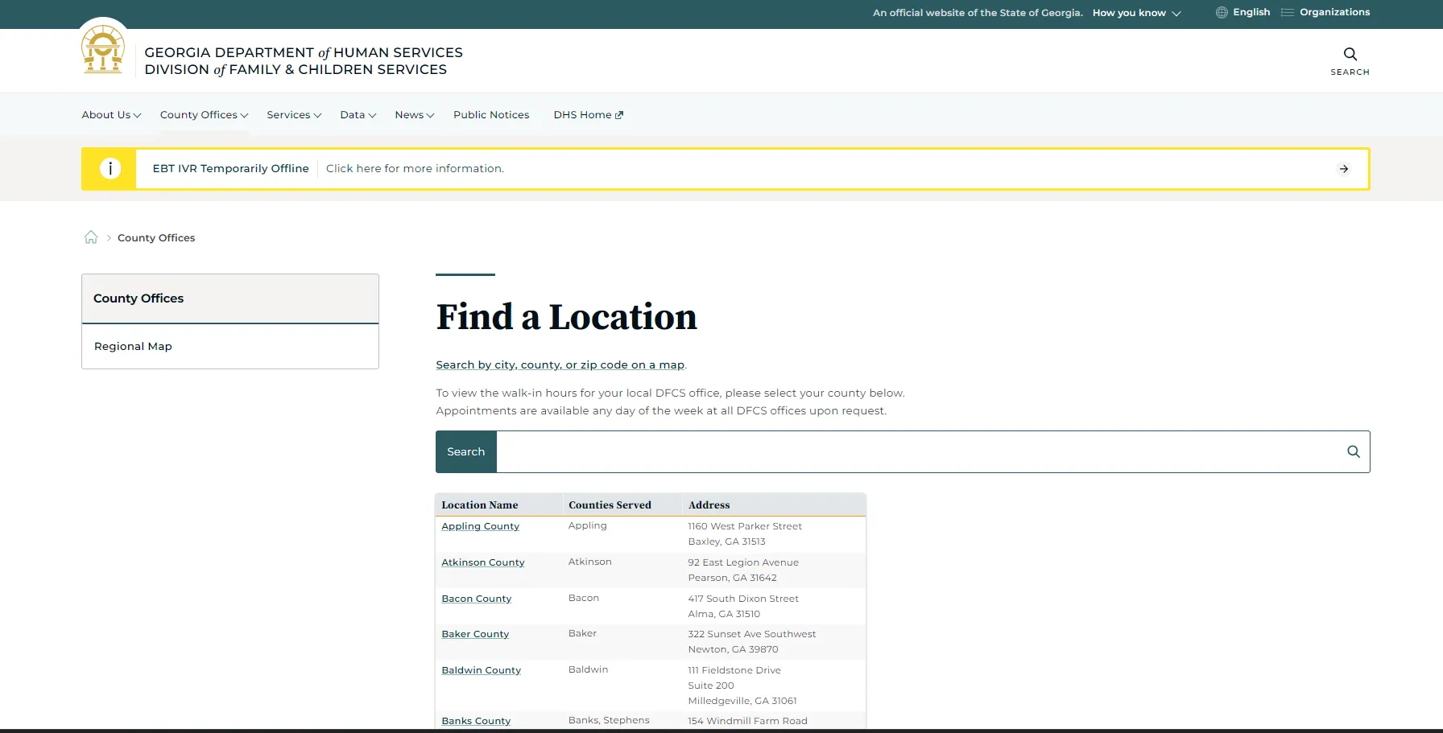Click 'An official website of the State of Georgia' text
Viewport: 1443px width, 733px height.
coord(978,13)
